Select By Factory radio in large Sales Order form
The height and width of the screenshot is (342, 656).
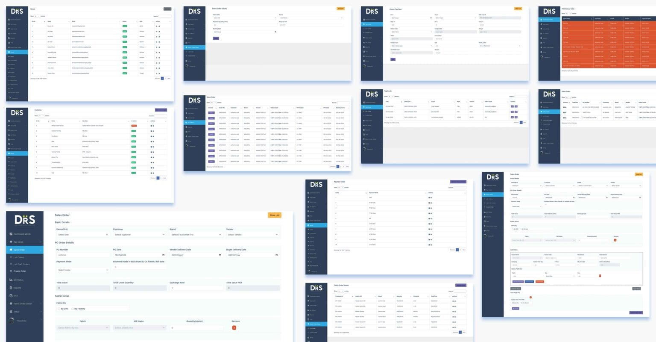[72, 309]
